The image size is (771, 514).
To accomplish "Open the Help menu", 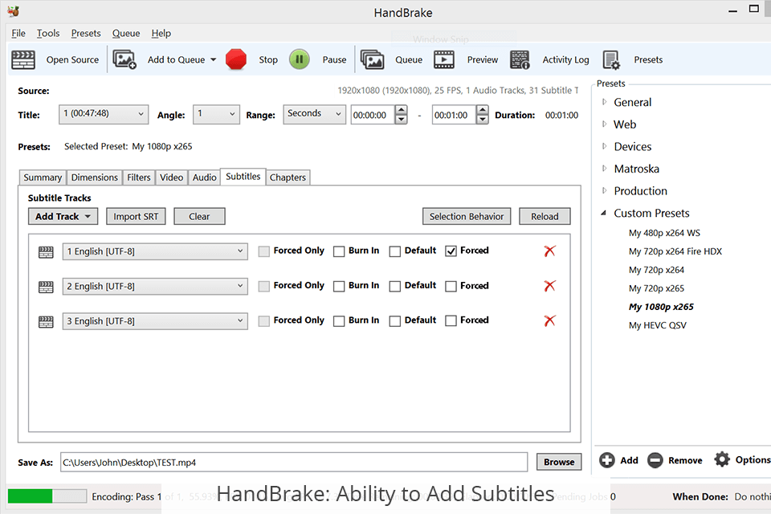I will pos(161,33).
